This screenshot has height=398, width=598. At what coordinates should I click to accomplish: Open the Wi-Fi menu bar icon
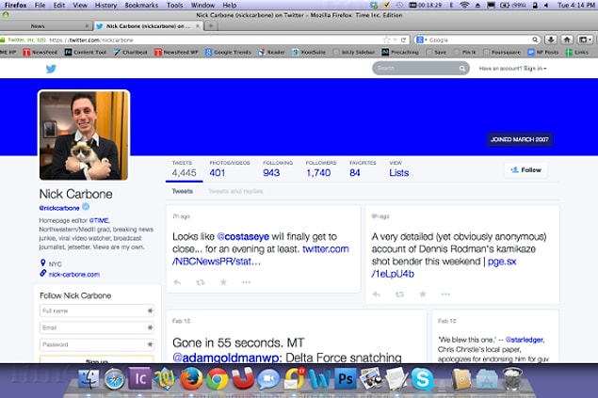point(464,5)
